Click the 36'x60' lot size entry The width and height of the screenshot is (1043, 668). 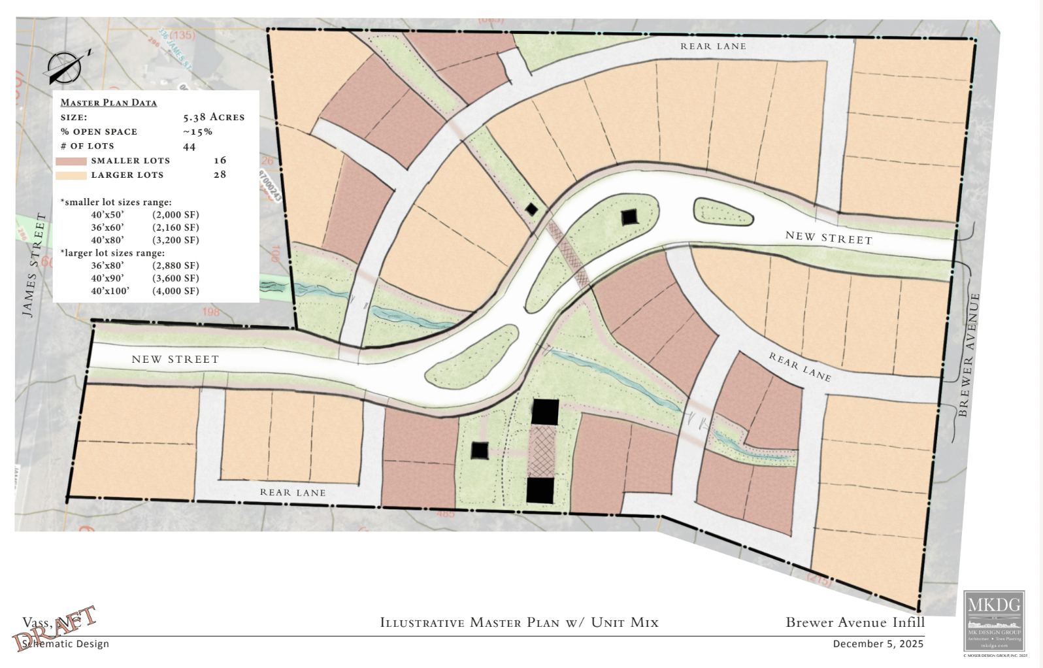point(108,227)
